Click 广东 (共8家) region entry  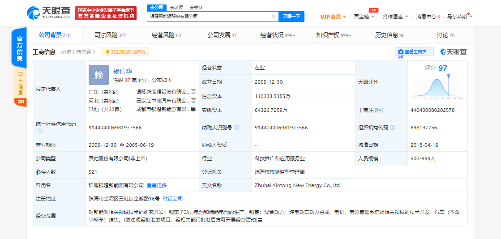tap(103, 92)
